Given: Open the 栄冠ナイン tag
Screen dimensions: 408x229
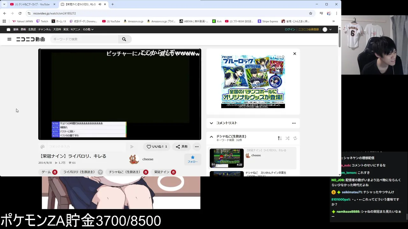Looking at the screenshot, I should 162,172.
